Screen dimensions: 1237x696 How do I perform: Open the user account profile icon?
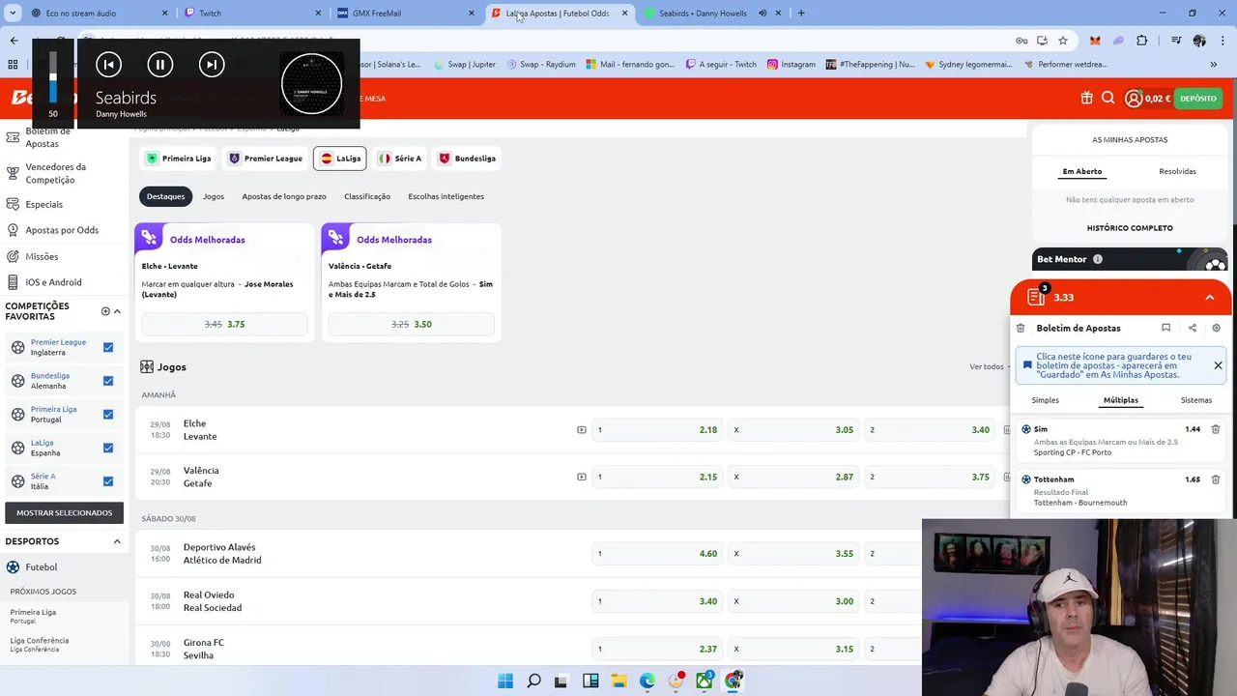coord(1134,98)
